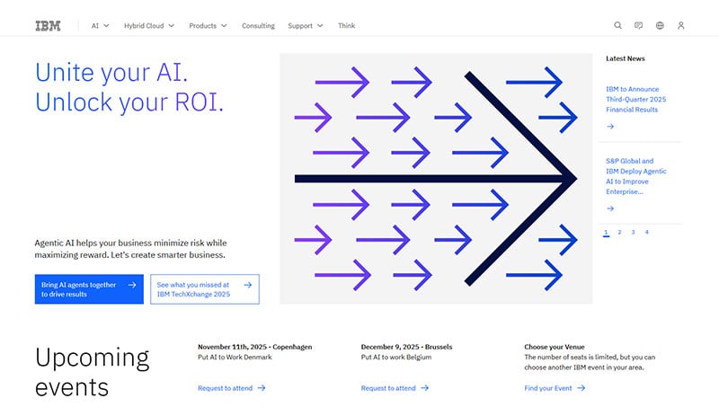Click the arrows hero banner image
The height and width of the screenshot is (416, 719).
[436, 178]
